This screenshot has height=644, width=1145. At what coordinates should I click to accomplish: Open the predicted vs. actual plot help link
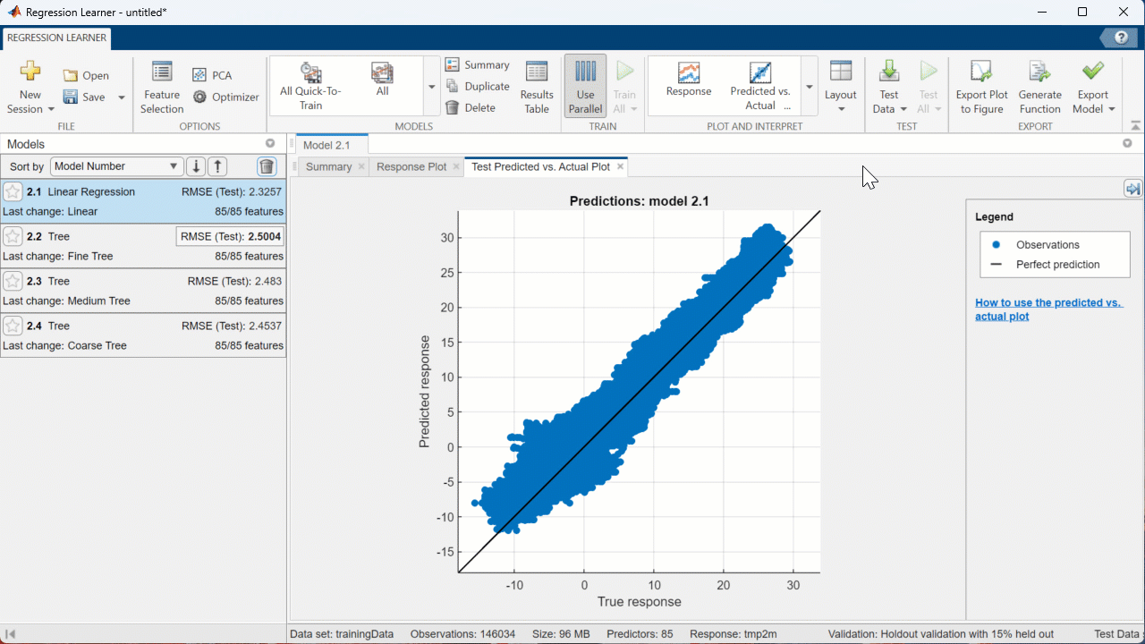[1047, 309]
